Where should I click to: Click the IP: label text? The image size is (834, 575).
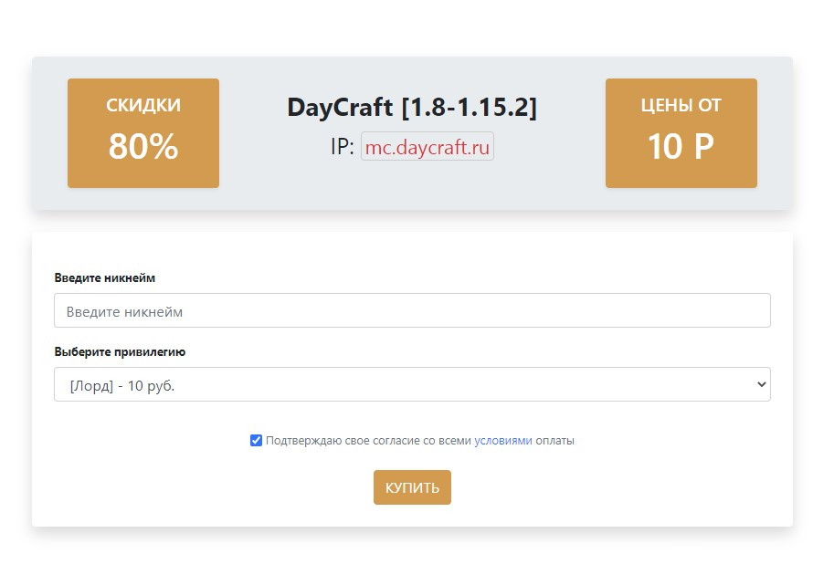click(343, 147)
